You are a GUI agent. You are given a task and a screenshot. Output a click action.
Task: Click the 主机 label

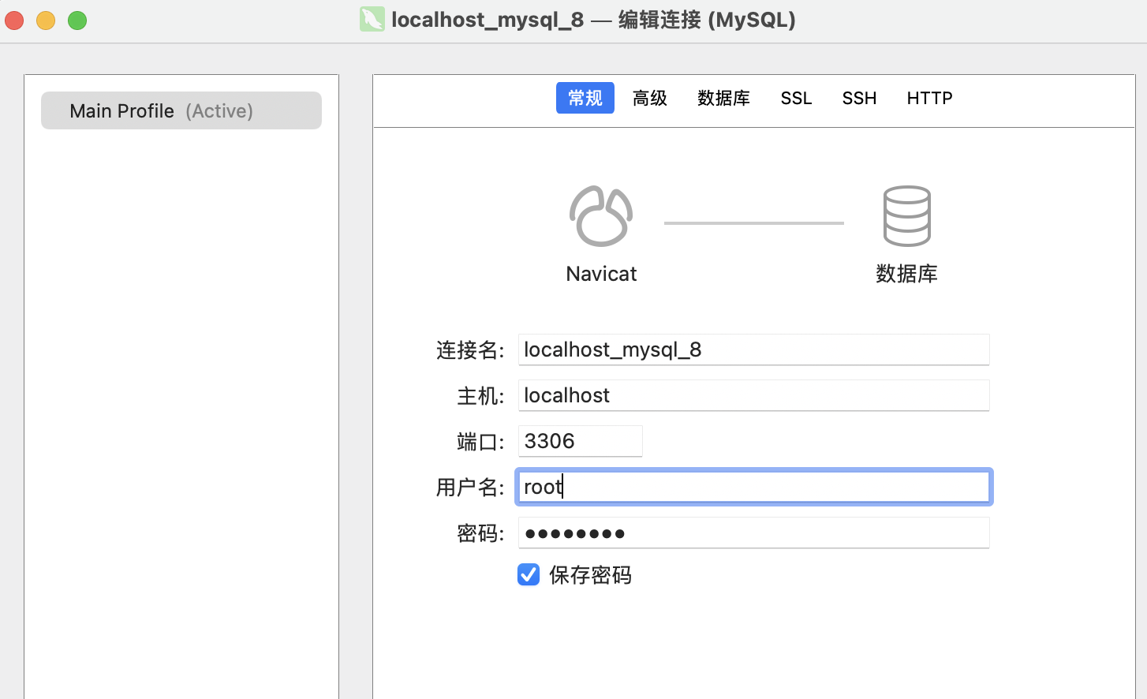tap(480, 396)
